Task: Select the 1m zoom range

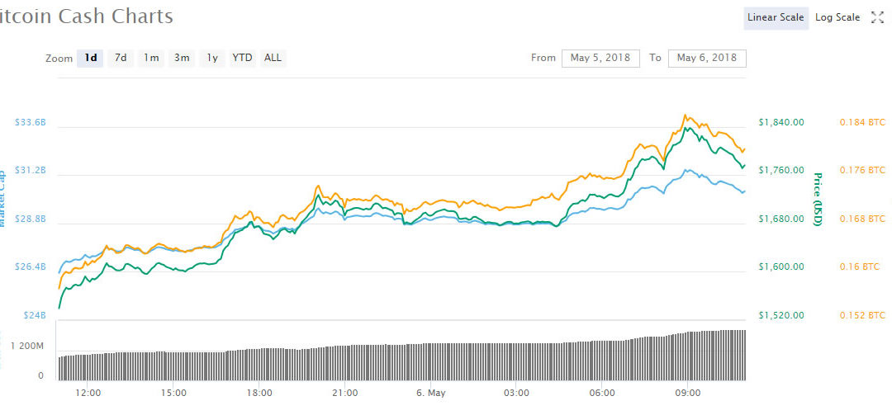Action: [151, 58]
